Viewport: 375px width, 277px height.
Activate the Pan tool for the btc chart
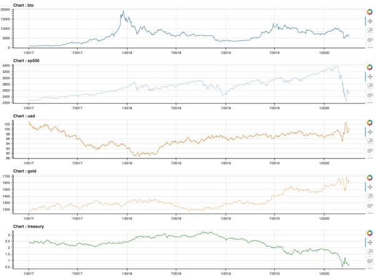(369, 21)
